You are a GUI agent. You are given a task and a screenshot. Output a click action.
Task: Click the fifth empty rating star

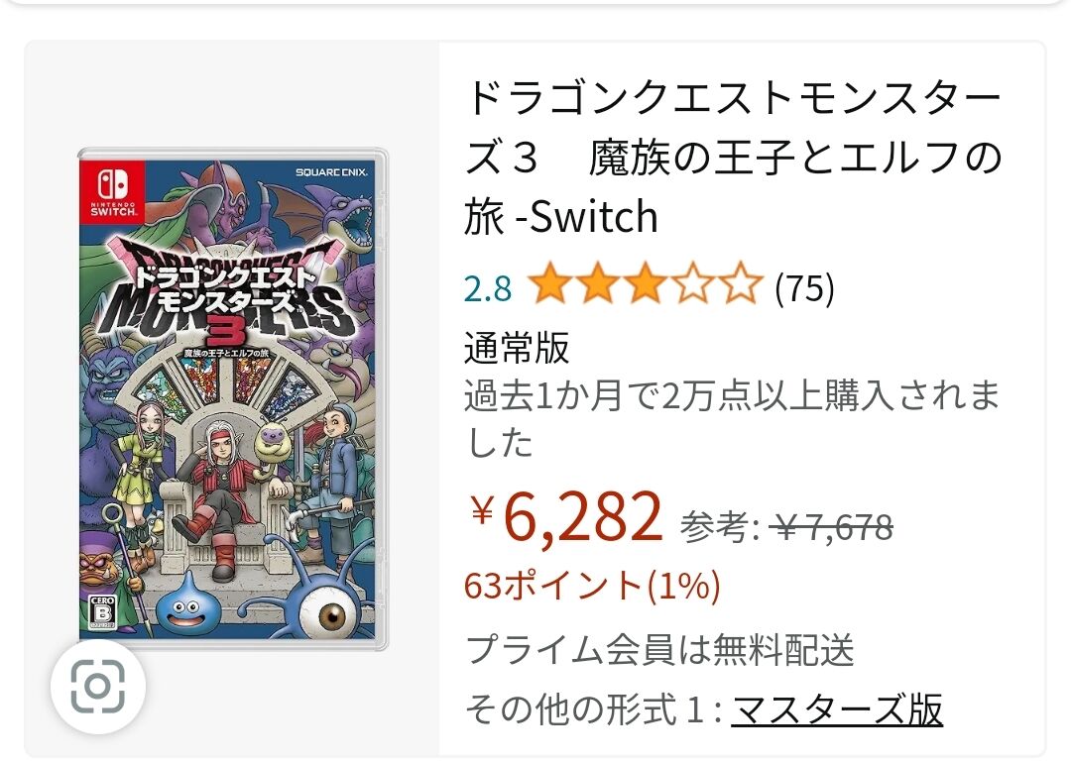(x=741, y=283)
